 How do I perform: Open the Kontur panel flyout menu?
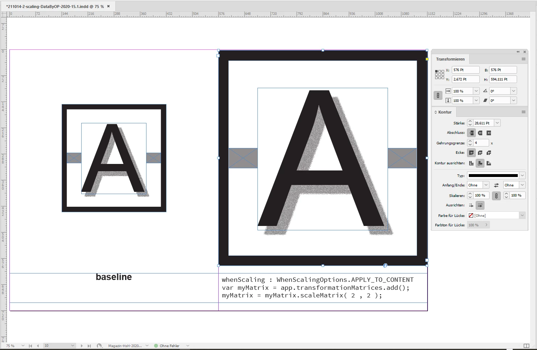coord(524,112)
